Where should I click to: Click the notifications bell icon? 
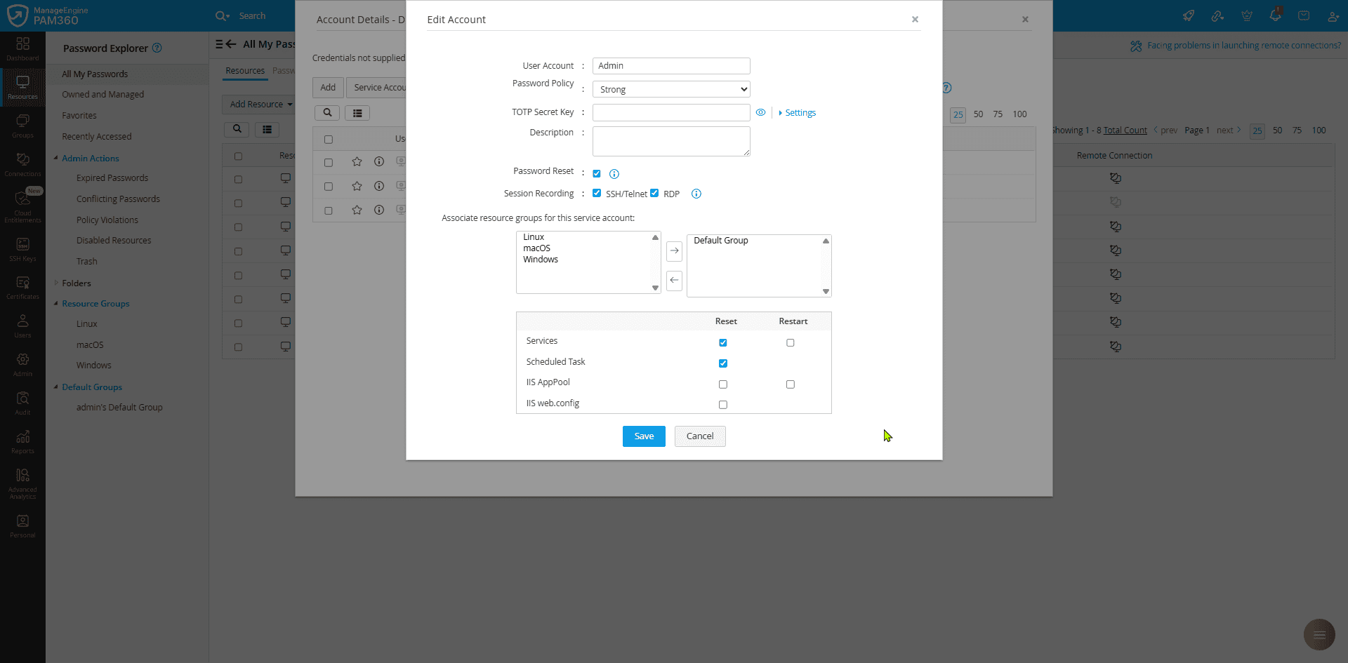[1275, 15]
